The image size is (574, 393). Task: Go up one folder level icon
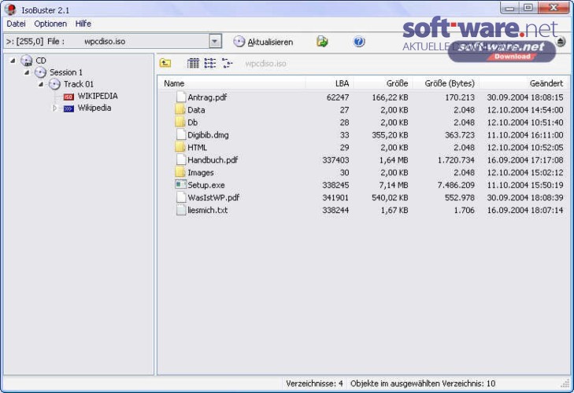[165, 63]
